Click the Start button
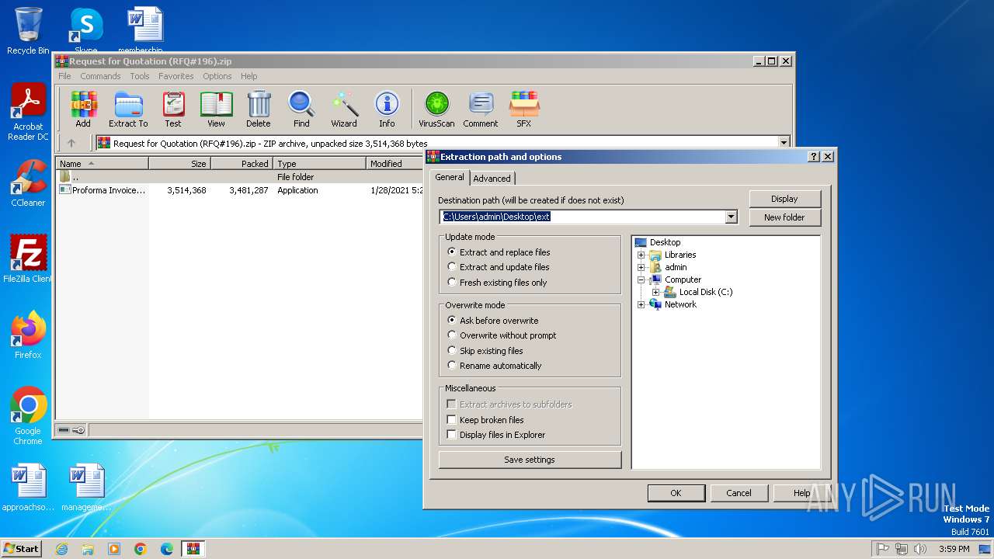Viewport: 994px width, 559px height. pyautogui.click(x=21, y=549)
